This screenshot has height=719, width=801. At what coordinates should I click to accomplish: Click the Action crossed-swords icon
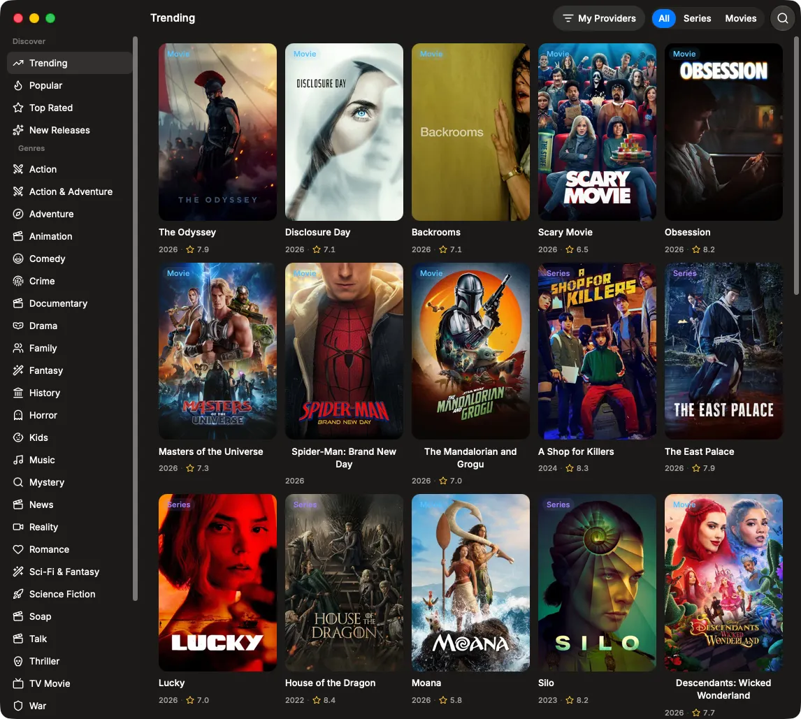18,169
